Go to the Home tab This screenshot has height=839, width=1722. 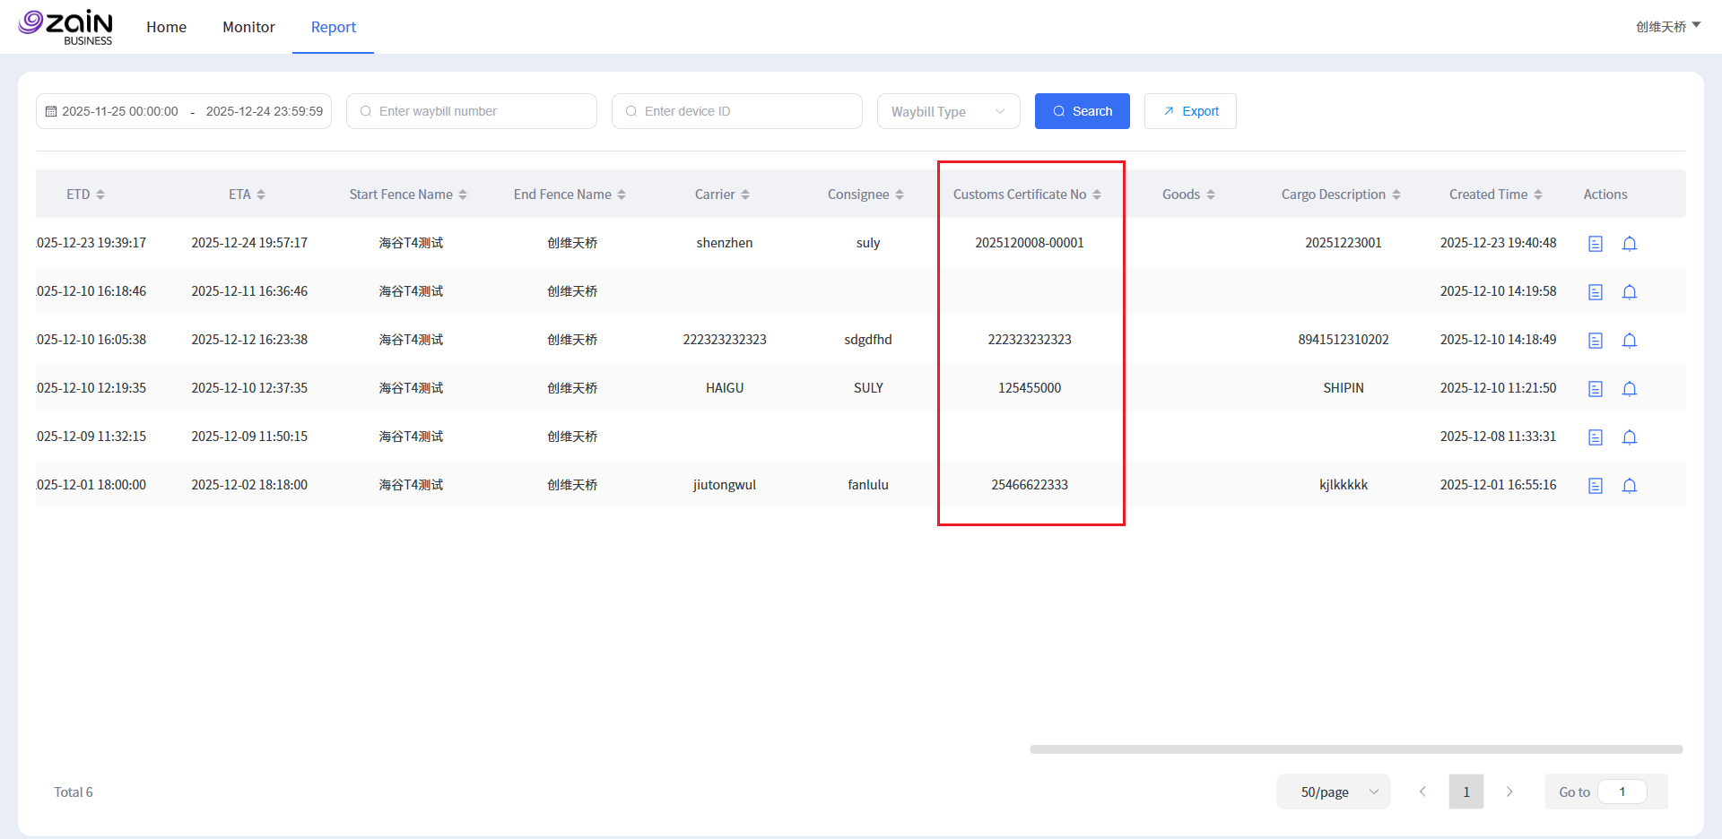166,27
